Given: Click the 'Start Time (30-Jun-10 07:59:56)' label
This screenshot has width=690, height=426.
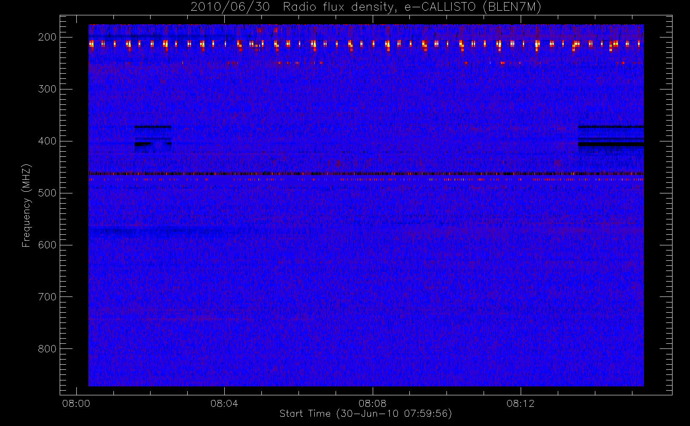Looking at the screenshot, I should (x=365, y=414).
